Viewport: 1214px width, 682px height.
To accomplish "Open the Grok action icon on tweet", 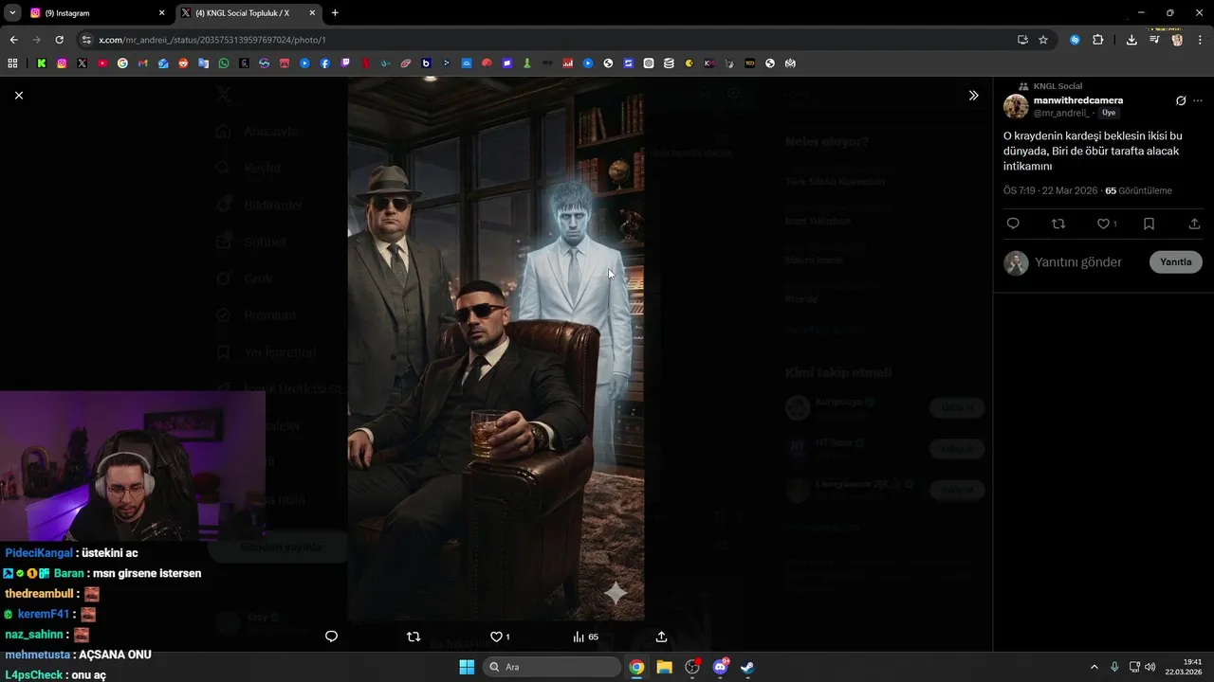I will [1181, 100].
